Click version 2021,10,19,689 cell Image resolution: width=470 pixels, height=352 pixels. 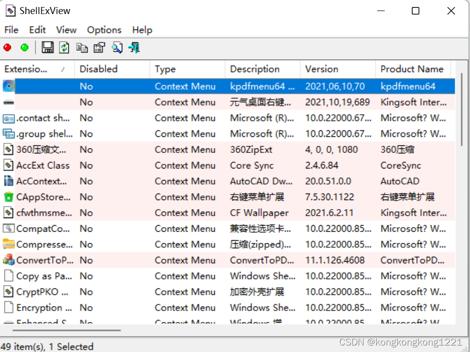tap(338, 102)
